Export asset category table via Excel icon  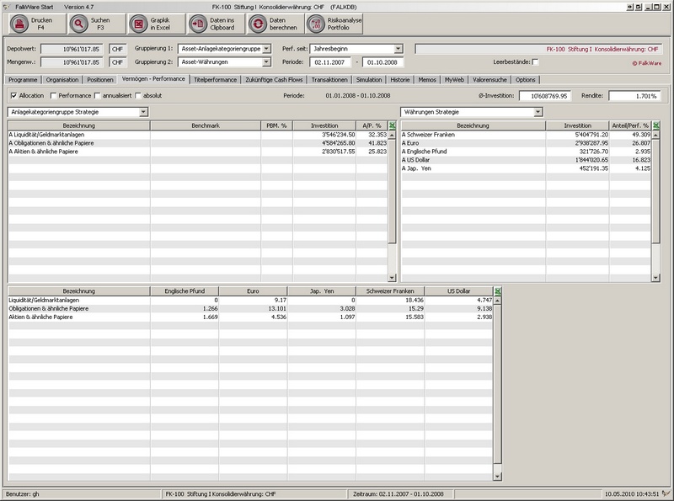click(392, 126)
